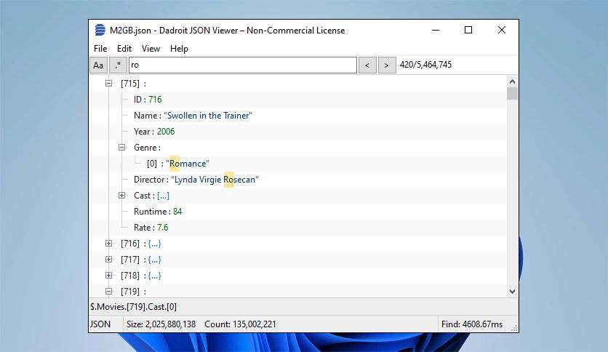Click the [718] {...} collapsed value
The height and width of the screenshot is (352, 608).
point(154,275)
